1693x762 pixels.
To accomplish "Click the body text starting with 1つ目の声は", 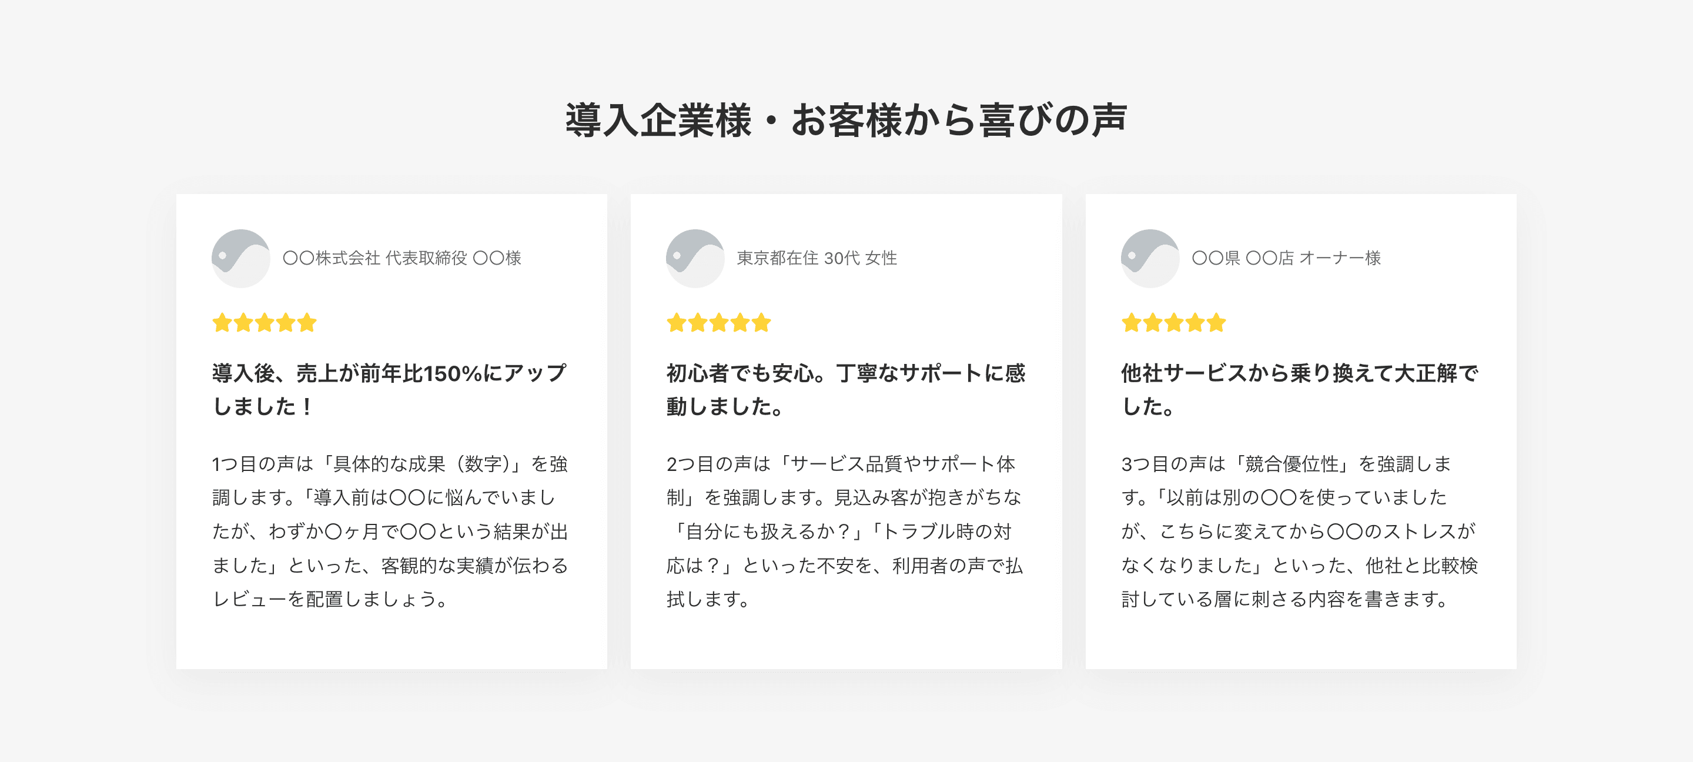I will click(x=390, y=532).
